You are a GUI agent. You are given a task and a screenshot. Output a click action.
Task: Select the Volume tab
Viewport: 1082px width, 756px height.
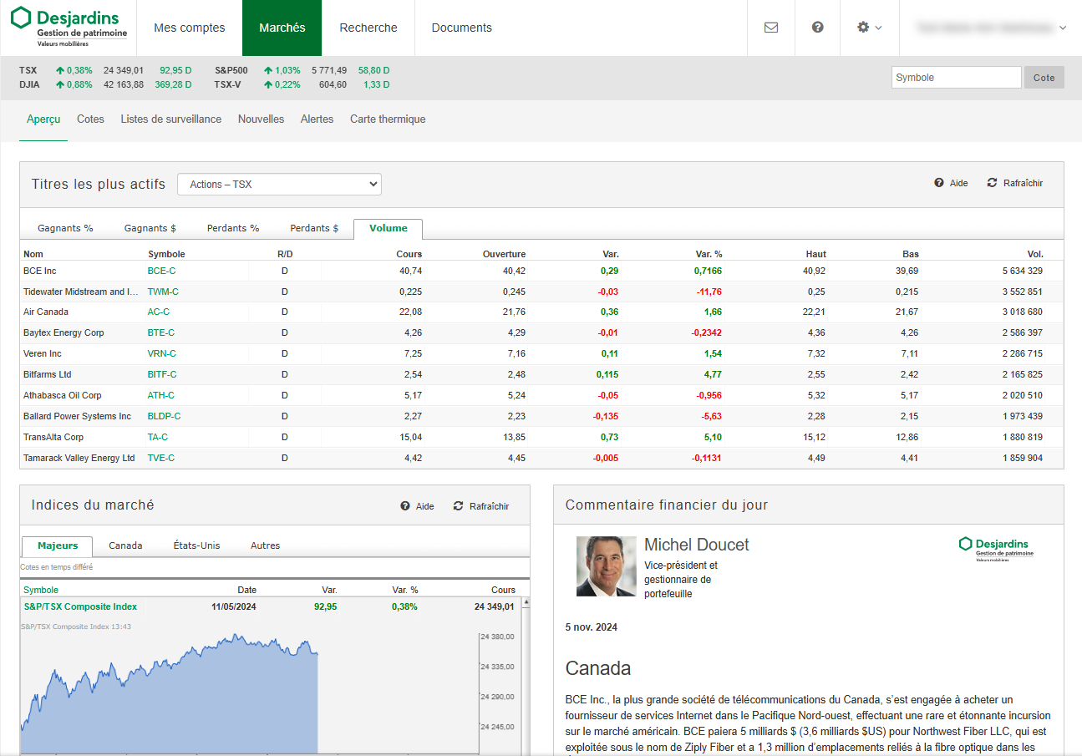pos(389,228)
